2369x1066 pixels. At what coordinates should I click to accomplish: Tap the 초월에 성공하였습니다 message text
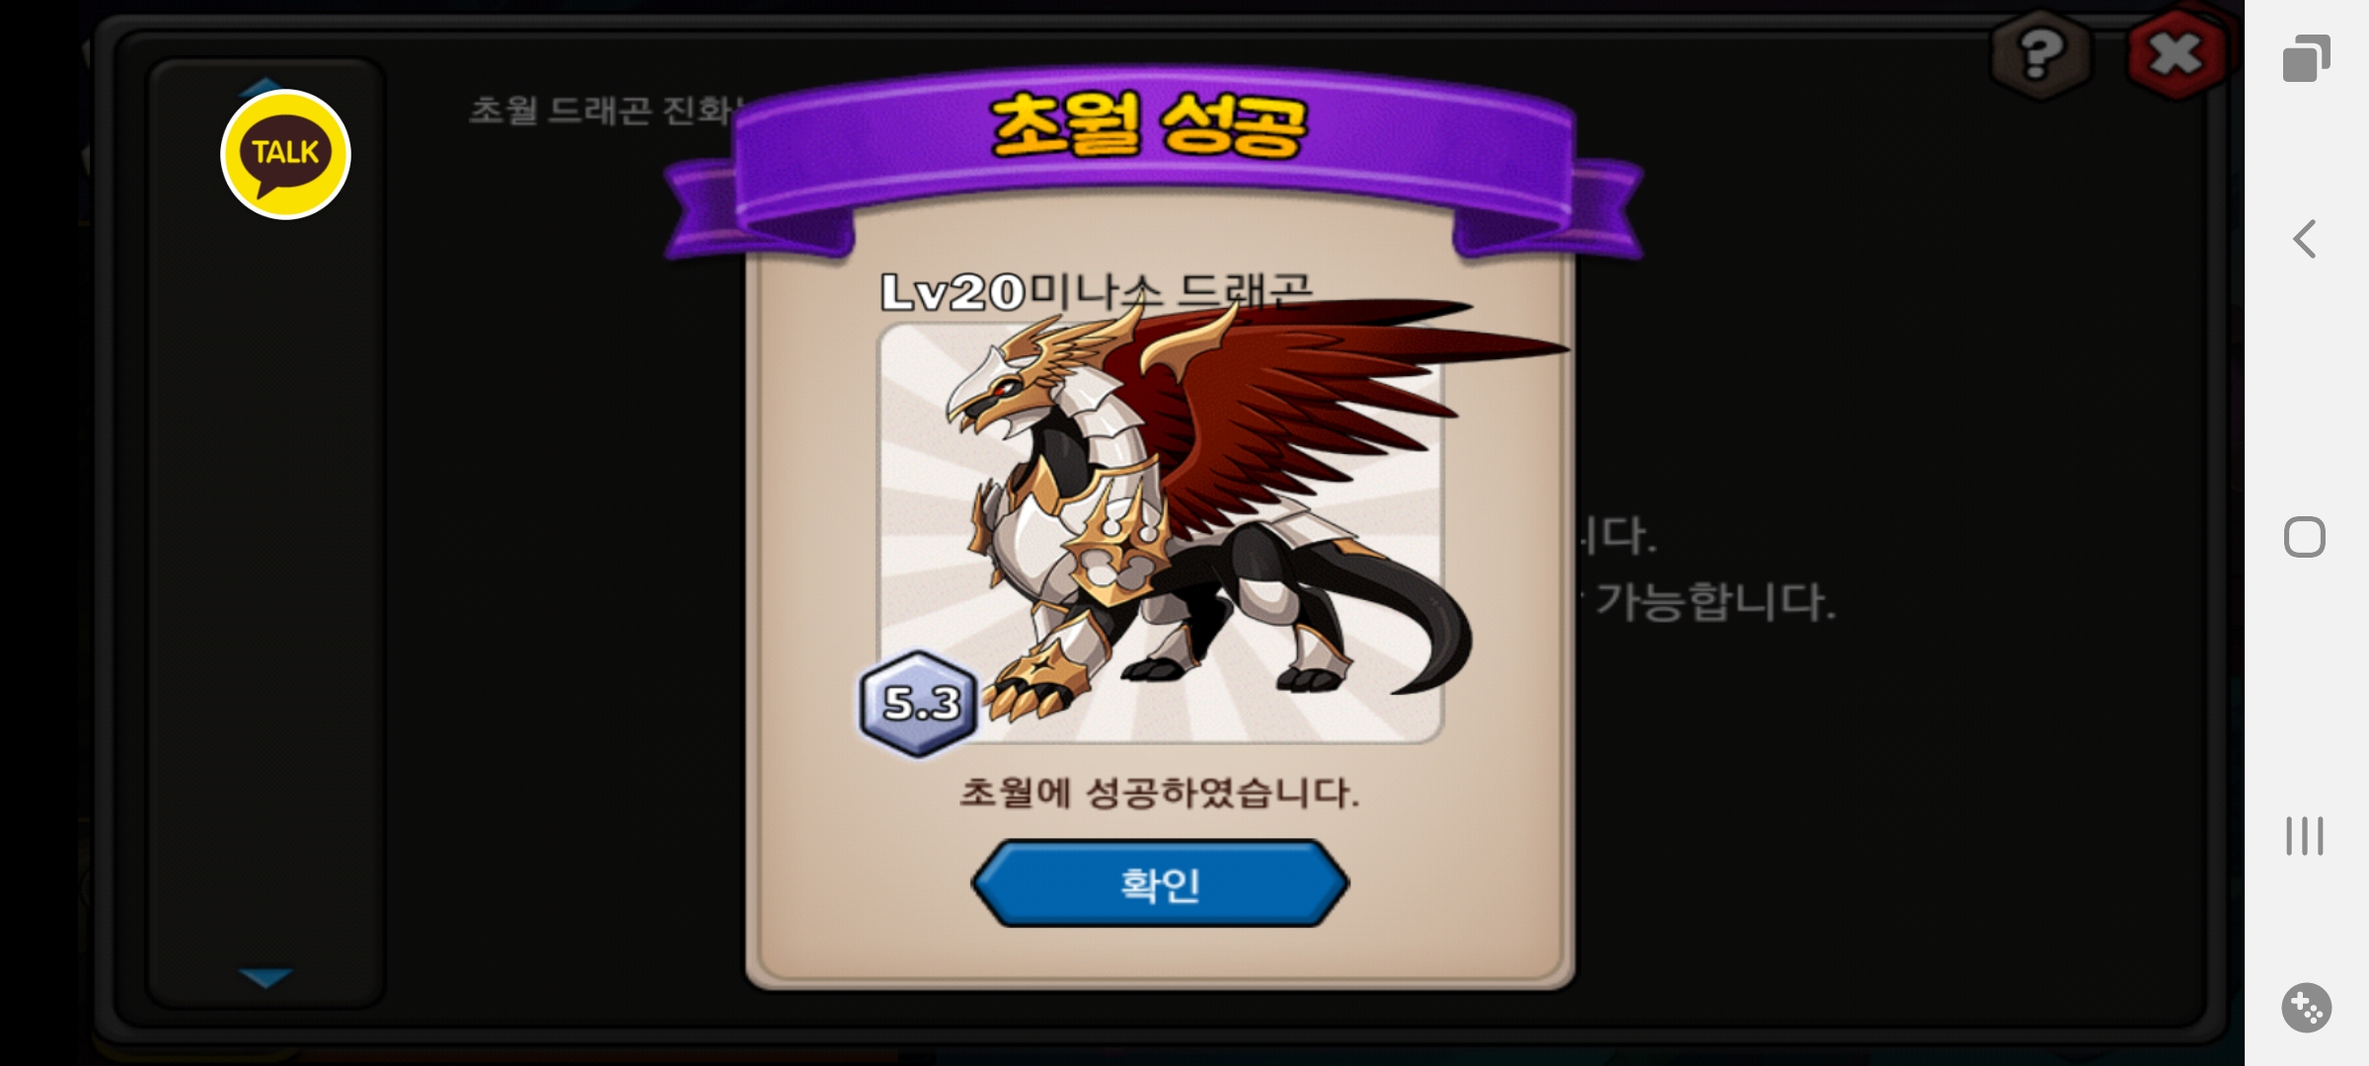pyautogui.click(x=1160, y=793)
